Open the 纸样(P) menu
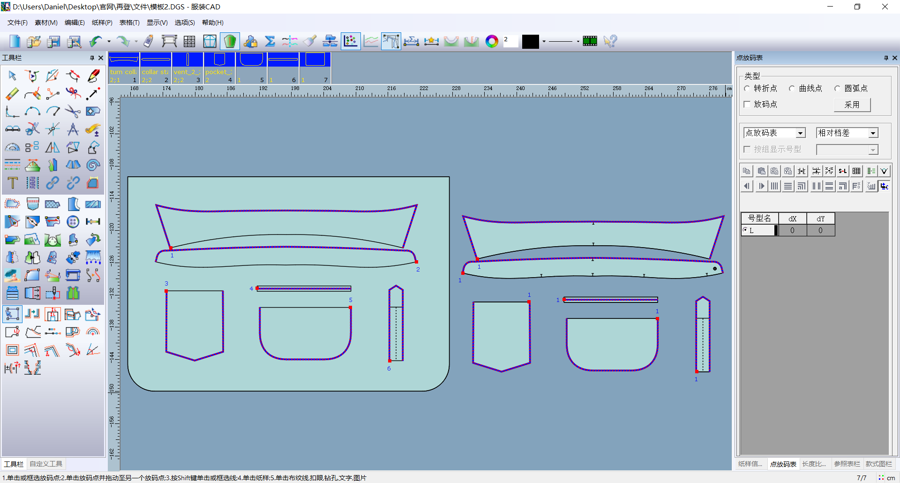The image size is (900, 483). pos(102,23)
